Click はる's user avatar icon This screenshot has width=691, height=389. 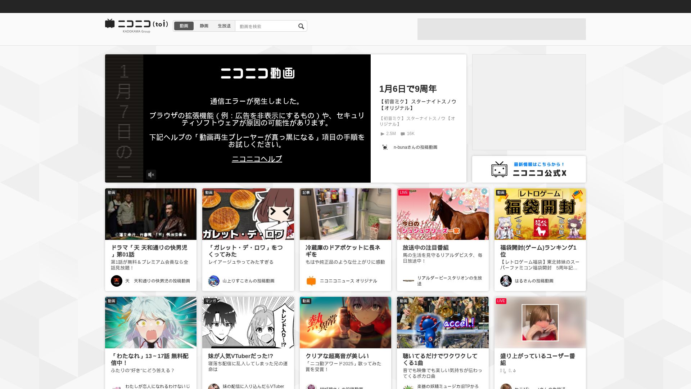click(x=506, y=281)
